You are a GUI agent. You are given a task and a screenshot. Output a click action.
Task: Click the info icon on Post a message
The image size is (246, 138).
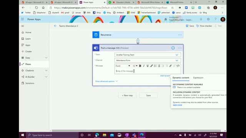click(173, 48)
